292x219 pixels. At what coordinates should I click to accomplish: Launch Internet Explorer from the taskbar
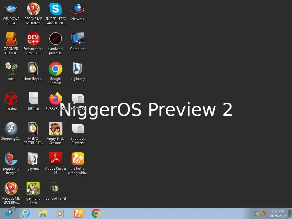pos(25,213)
